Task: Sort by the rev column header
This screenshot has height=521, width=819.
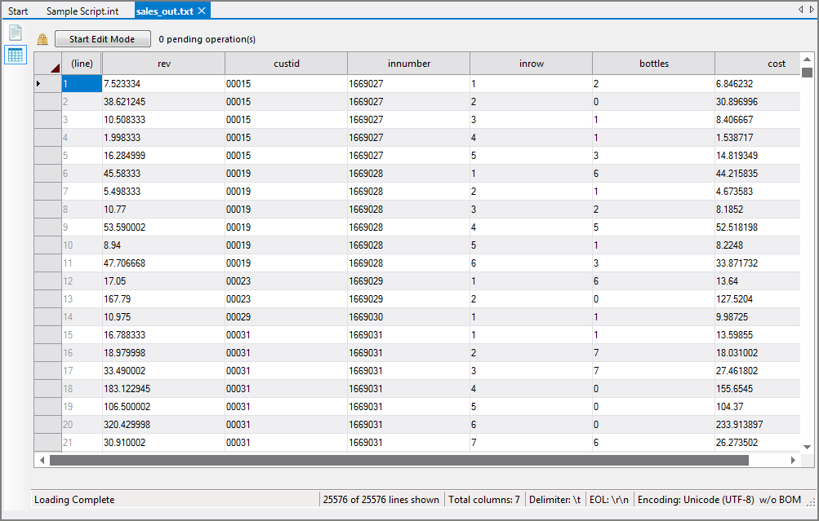Action: (163, 63)
